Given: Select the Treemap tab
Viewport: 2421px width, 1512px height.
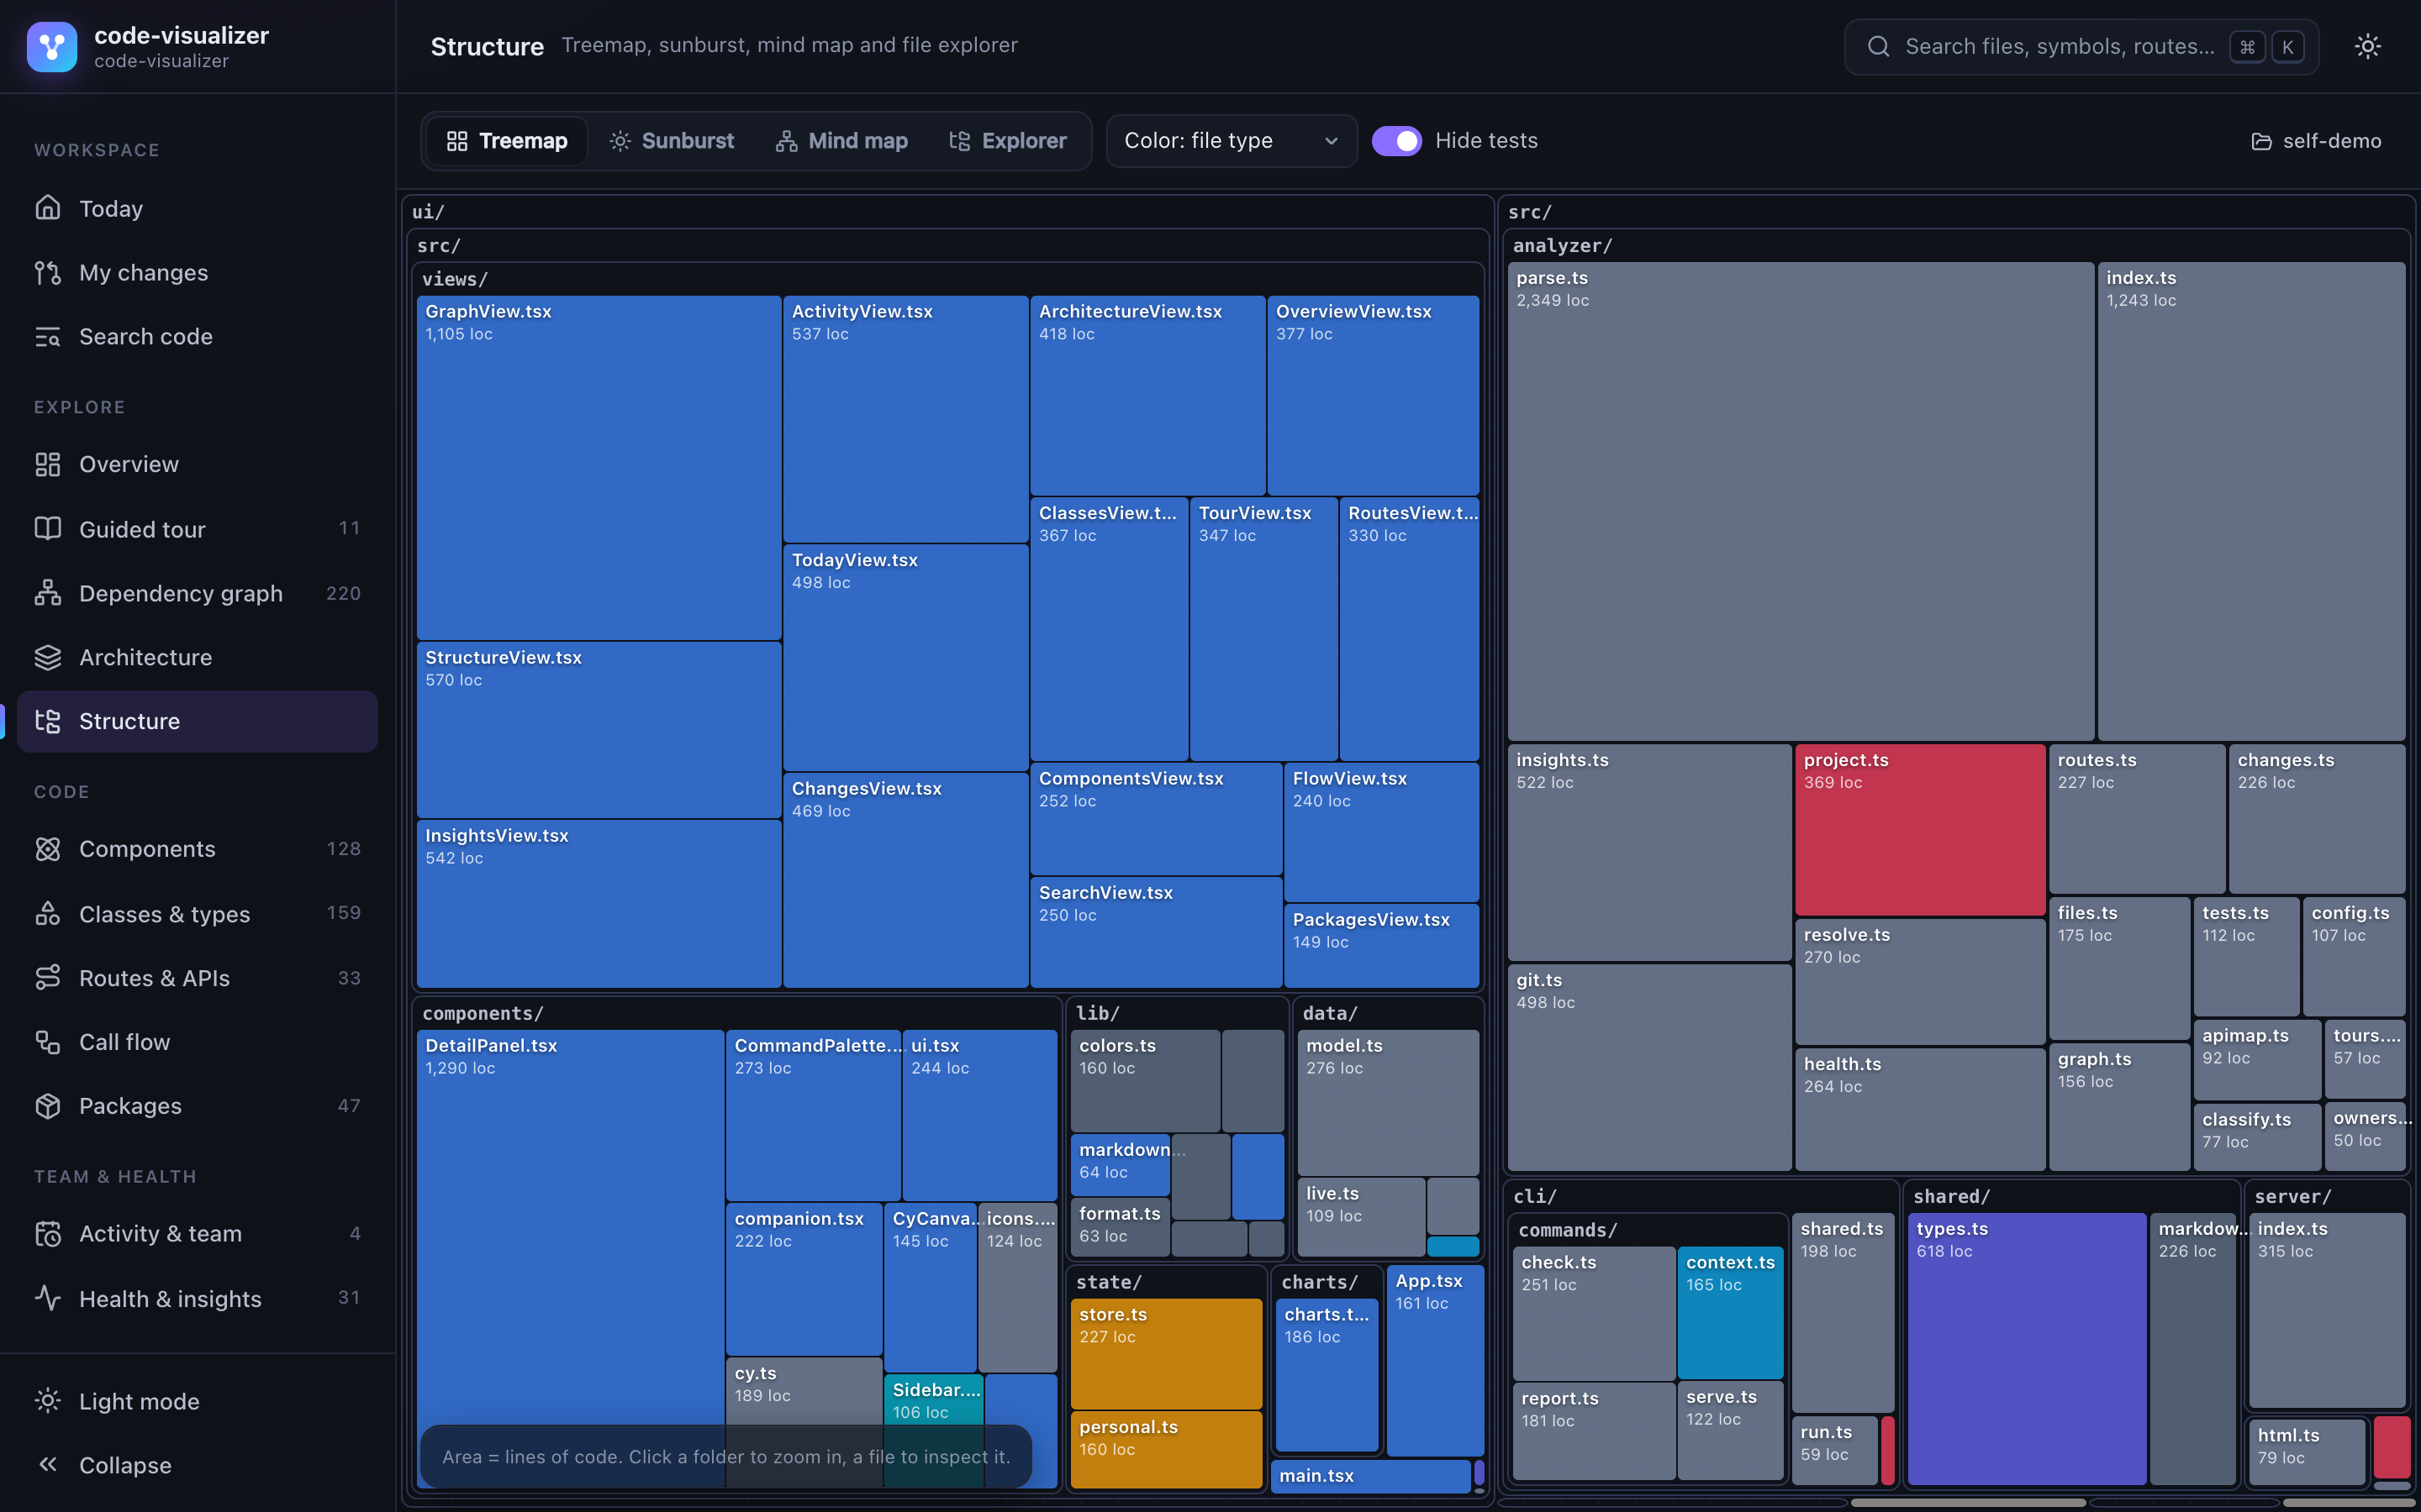Looking at the screenshot, I should tap(506, 141).
